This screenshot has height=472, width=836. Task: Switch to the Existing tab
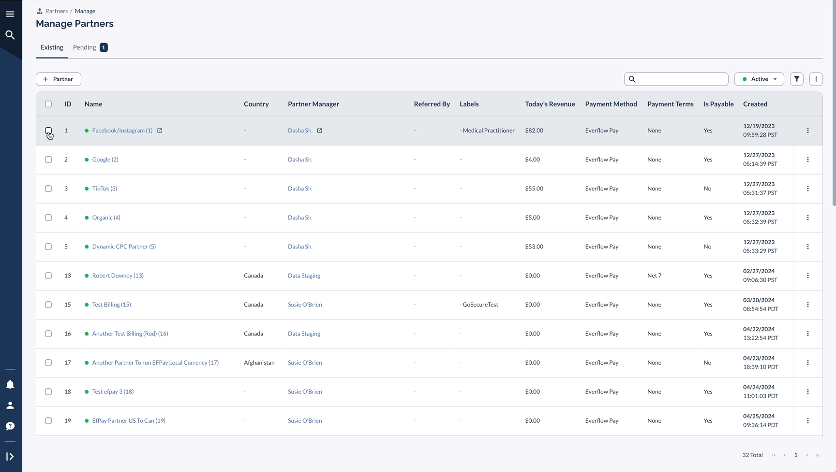point(52,47)
